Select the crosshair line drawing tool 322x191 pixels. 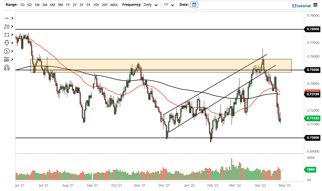[6, 18]
